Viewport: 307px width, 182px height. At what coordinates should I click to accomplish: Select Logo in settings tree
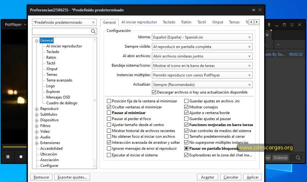(50, 86)
